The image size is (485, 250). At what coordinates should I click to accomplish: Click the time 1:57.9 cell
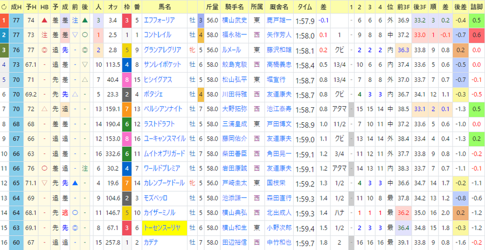pos(305,21)
